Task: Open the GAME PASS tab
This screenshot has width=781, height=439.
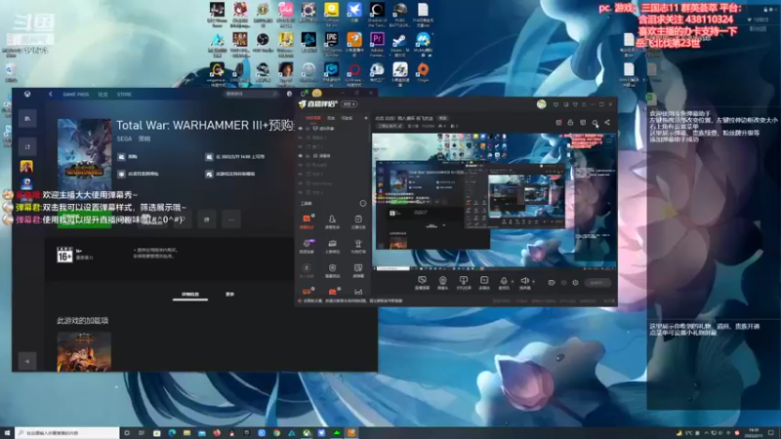Action: (x=76, y=94)
